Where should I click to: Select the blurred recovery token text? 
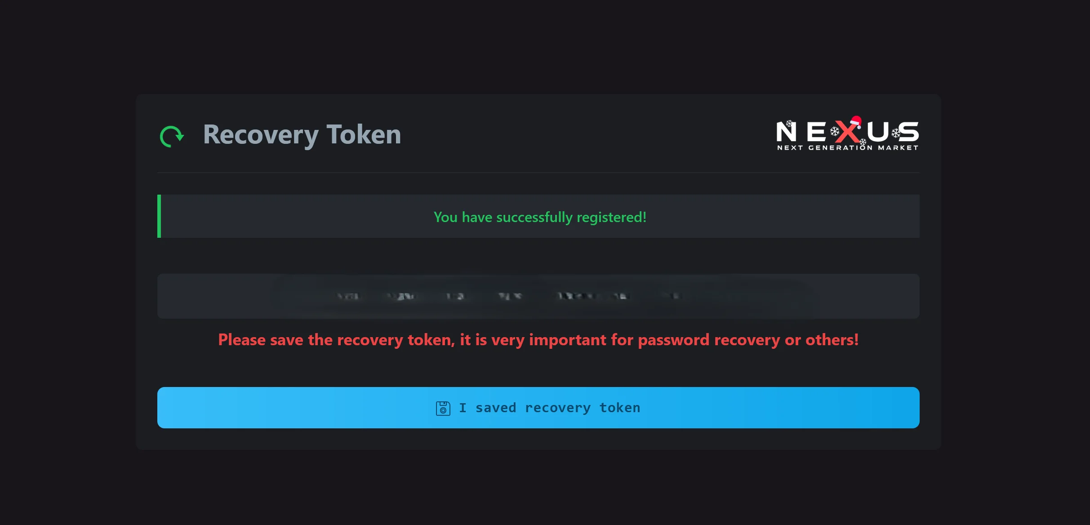tap(508, 296)
